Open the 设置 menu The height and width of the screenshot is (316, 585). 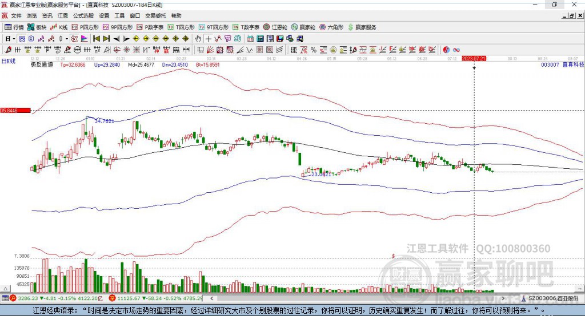tap(104, 15)
